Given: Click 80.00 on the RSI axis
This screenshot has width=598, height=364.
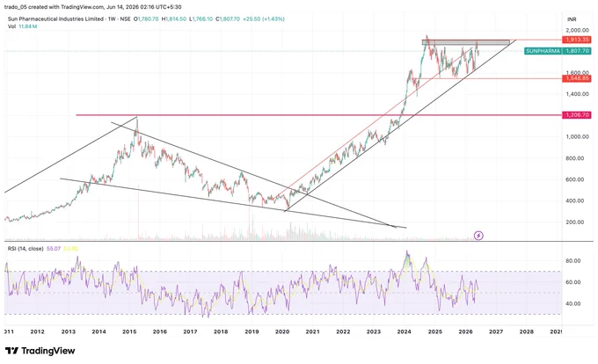Looking at the screenshot, I should pos(573,261).
